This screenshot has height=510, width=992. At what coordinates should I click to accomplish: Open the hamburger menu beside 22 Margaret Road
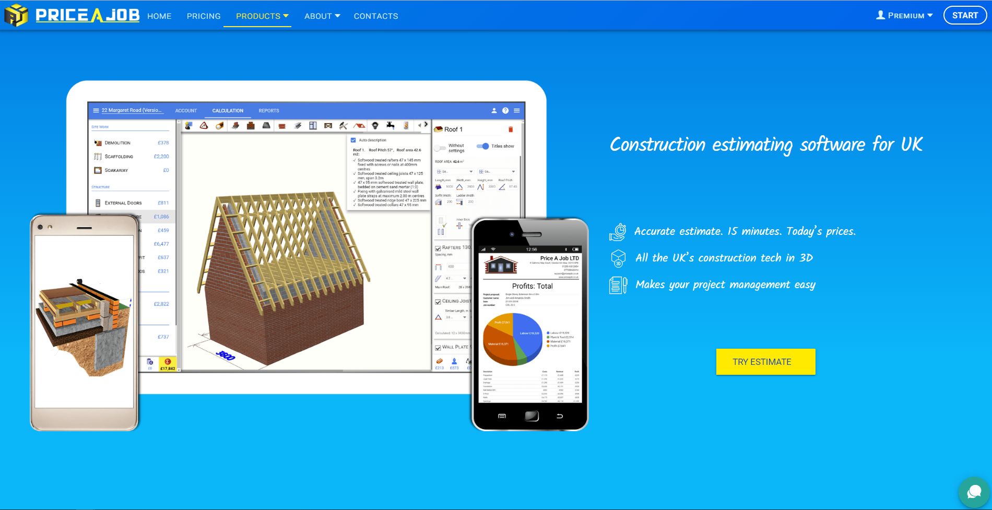96,111
